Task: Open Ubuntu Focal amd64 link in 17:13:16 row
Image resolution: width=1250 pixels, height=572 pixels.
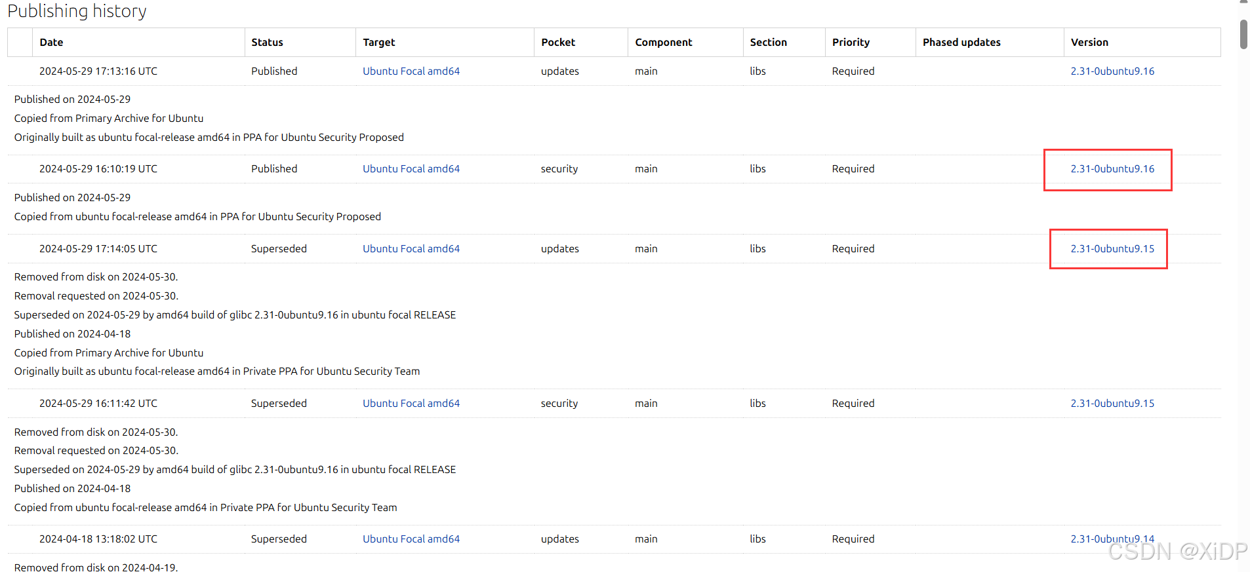Action: point(411,71)
